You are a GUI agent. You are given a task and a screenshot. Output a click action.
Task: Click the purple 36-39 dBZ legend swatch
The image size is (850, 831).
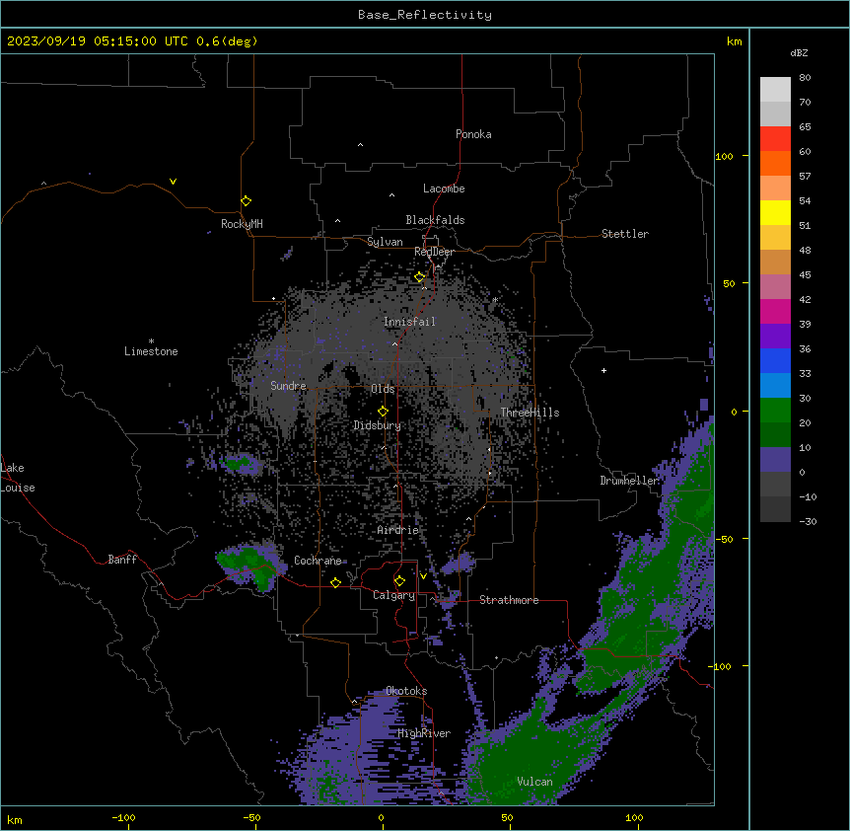coord(775,337)
